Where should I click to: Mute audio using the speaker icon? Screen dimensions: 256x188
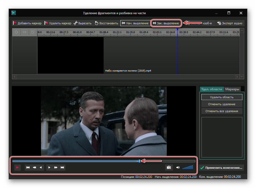click(178, 167)
